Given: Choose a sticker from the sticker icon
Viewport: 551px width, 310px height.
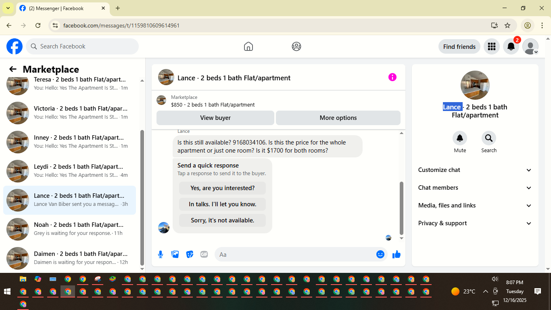Looking at the screenshot, I should (x=190, y=254).
